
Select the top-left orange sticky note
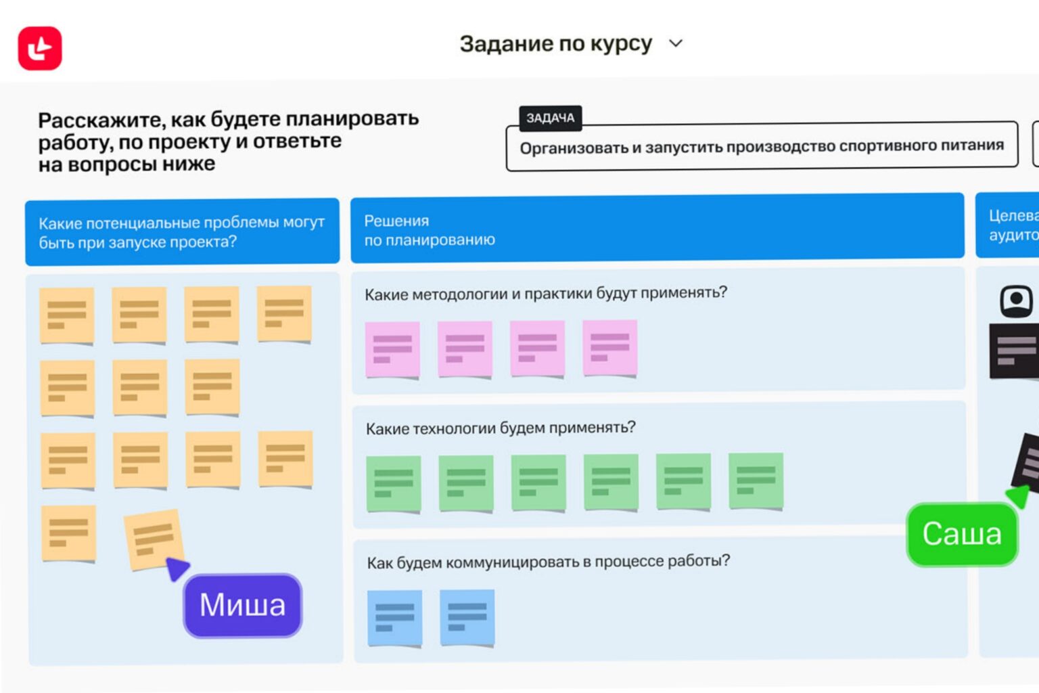[66, 315]
